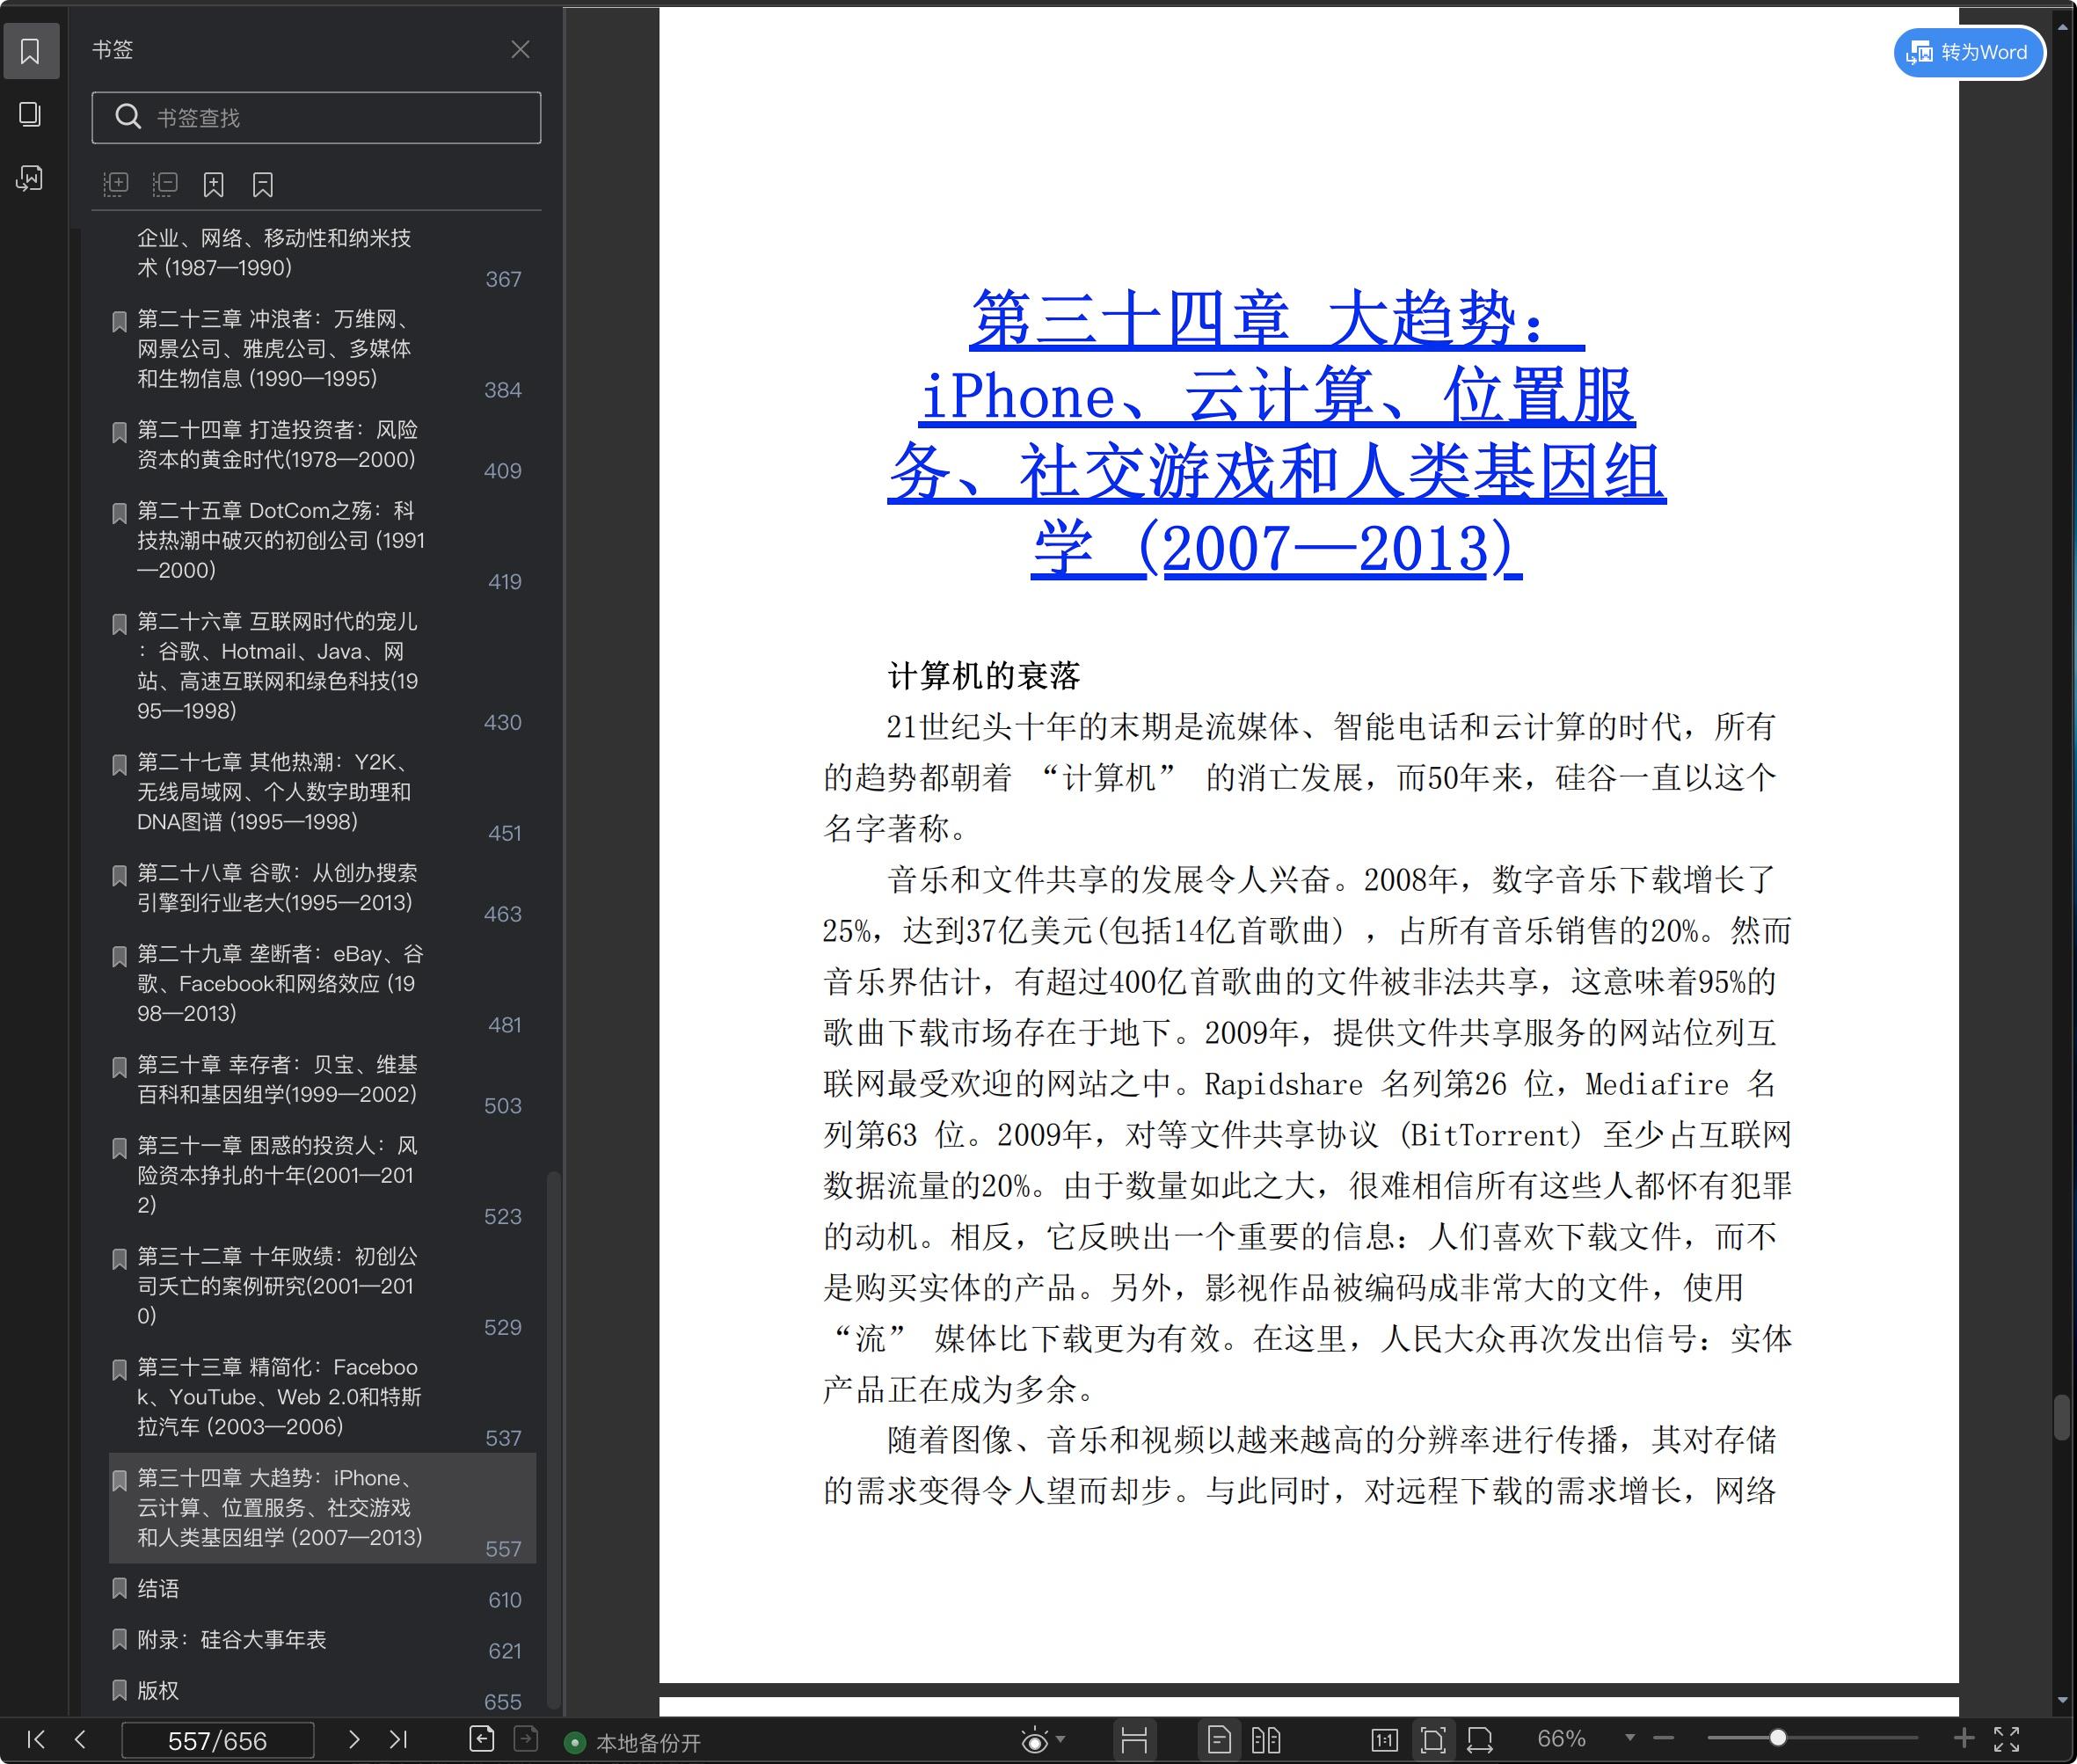Select two-page view

coord(1265,1740)
